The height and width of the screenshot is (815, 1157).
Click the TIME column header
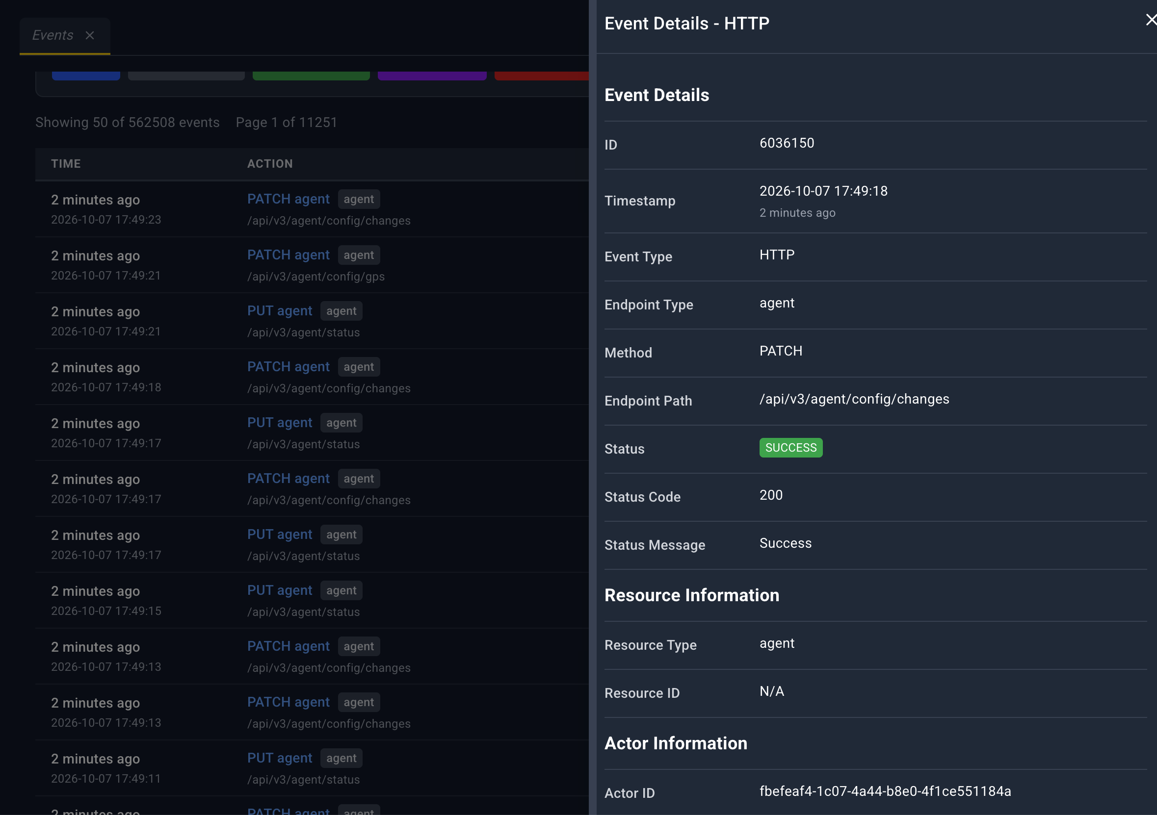click(x=66, y=164)
